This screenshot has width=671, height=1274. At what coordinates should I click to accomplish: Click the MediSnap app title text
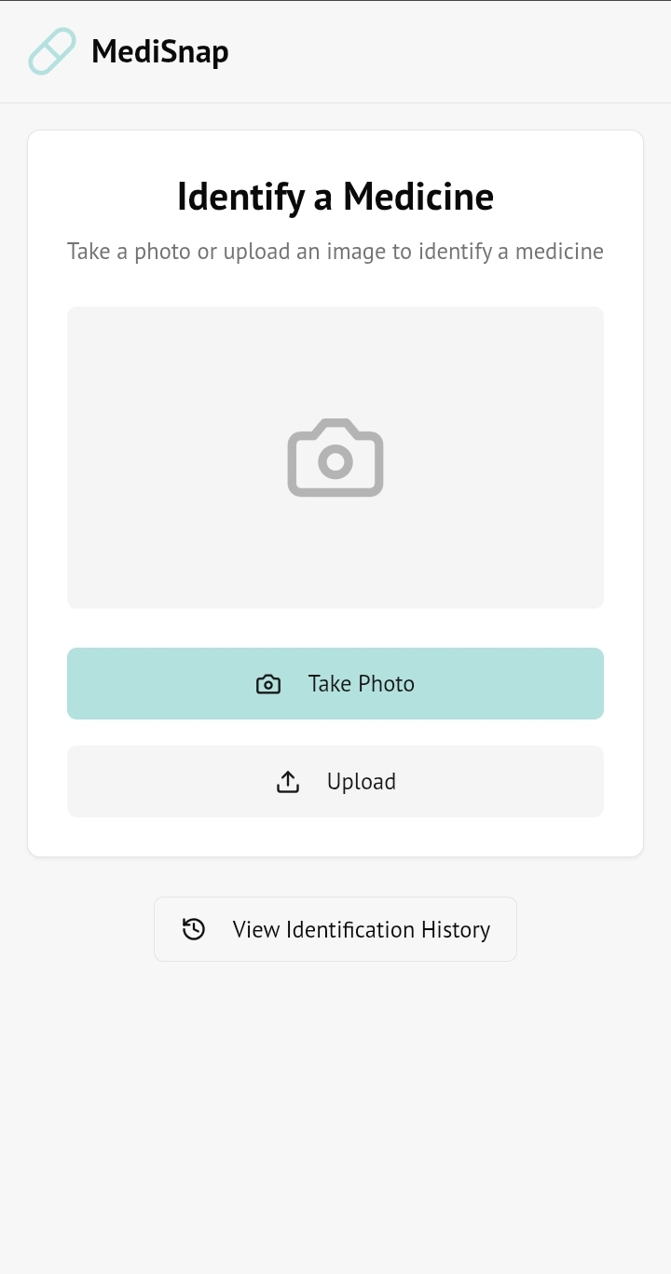159,52
